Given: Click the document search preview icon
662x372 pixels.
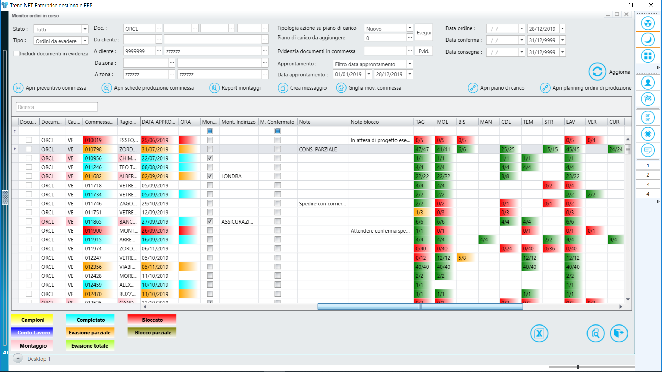Looking at the screenshot, I should (x=595, y=333).
